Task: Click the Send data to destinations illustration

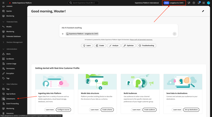Action: 183,82
